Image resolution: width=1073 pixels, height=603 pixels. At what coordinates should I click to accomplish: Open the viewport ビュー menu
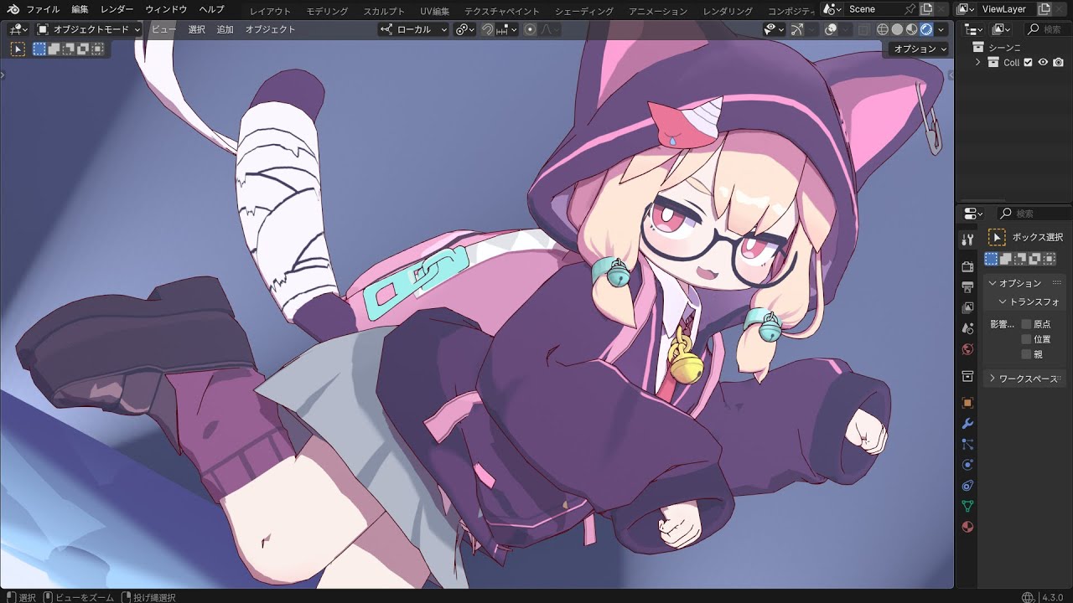pos(163,29)
